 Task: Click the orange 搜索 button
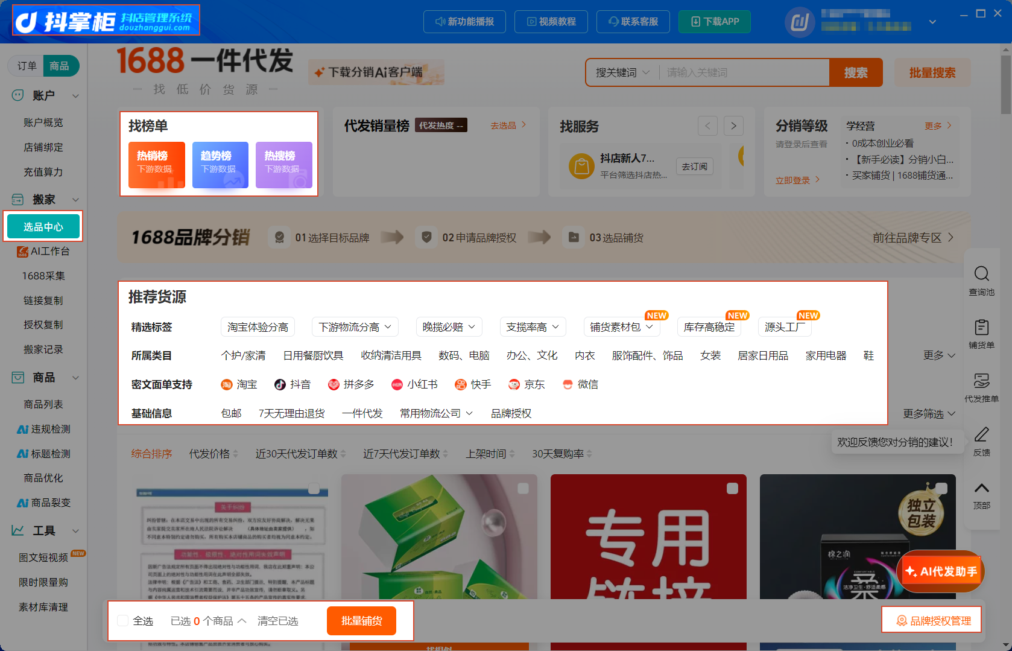pos(856,72)
